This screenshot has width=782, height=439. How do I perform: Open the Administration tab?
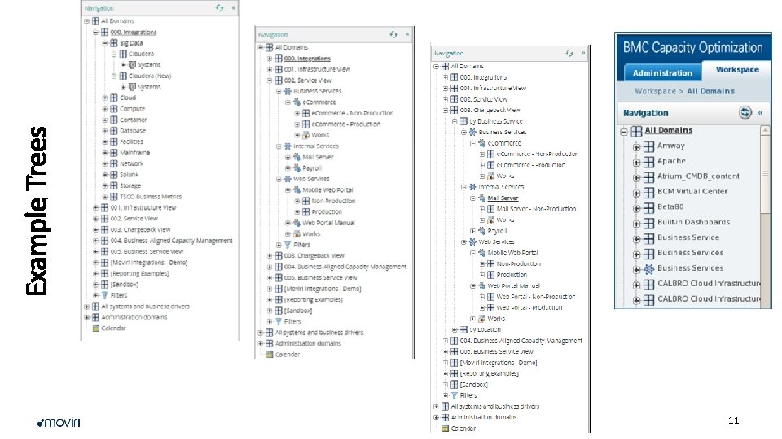pyautogui.click(x=662, y=72)
